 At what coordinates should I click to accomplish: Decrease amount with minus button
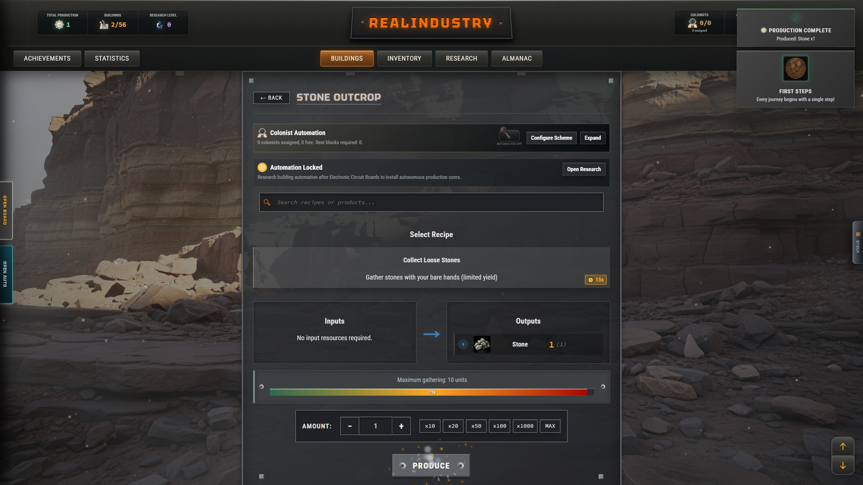(x=350, y=426)
